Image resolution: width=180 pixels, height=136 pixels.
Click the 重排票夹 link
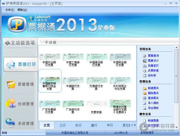[153, 98]
